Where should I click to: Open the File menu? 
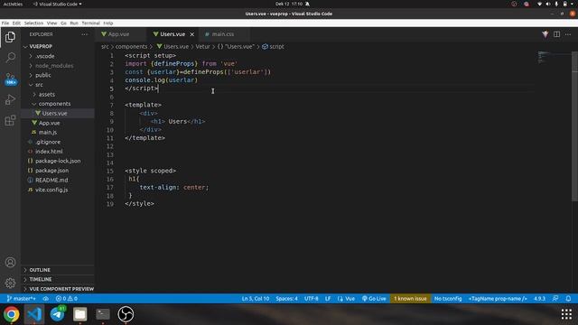[x=5, y=23]
